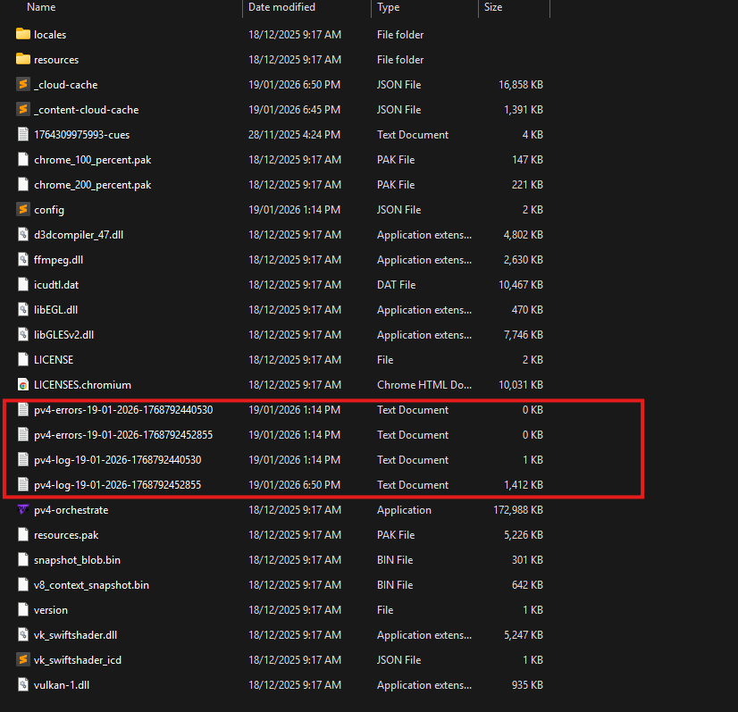The image size is (738, 712).
Task: Click the 1764309975993-cues text document icon
Action: [x=23, y=134]
